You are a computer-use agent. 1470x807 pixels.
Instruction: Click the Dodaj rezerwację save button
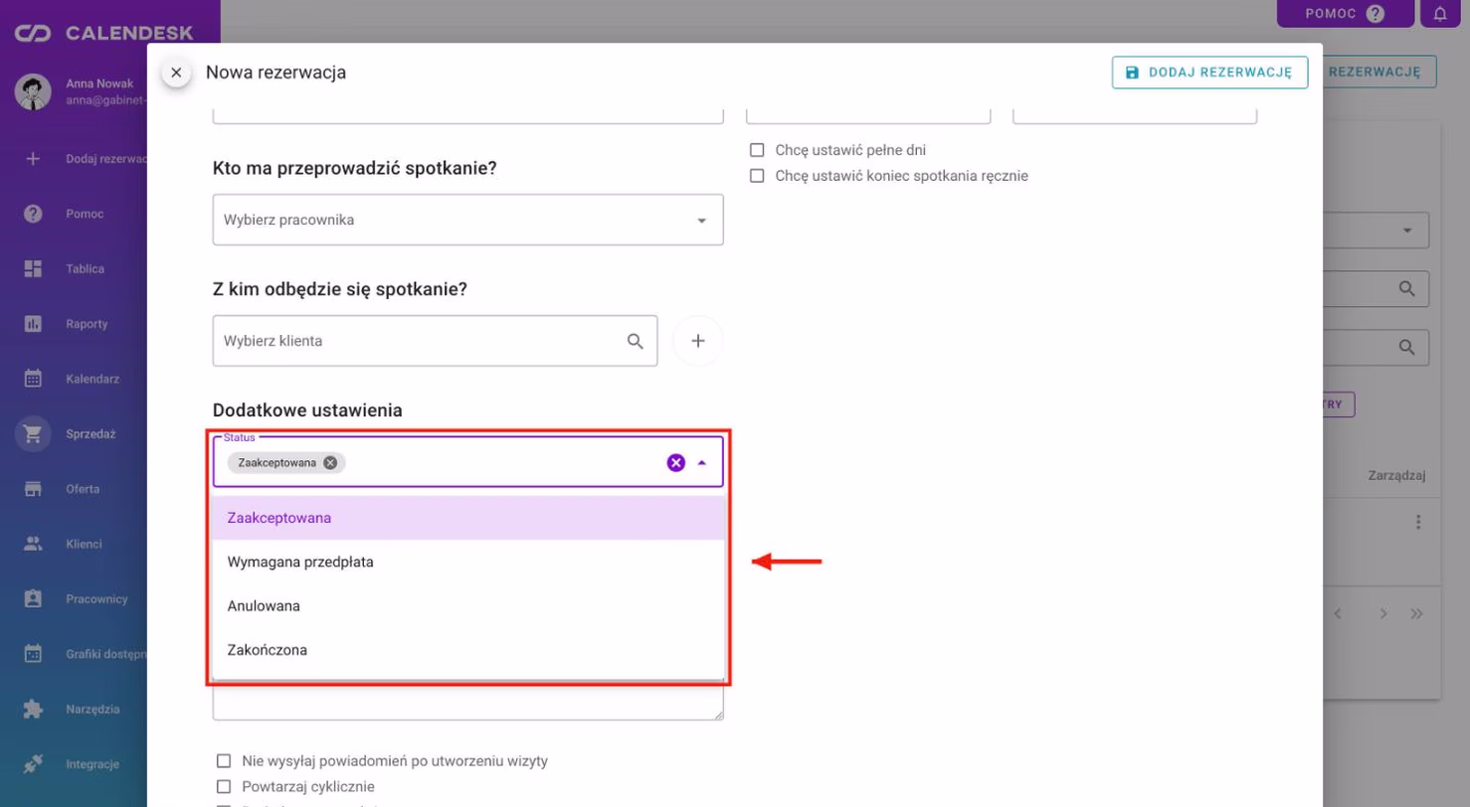pyautogui.click(x=1209, y=73)
